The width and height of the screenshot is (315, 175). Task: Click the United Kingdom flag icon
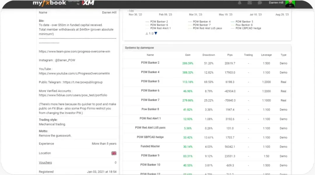pyautogui.click(x=114, y=153)
